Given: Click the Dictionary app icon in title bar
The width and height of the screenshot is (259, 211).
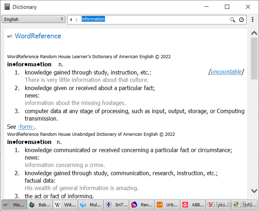Looking at the screenshot, I should tap(7, 7).
